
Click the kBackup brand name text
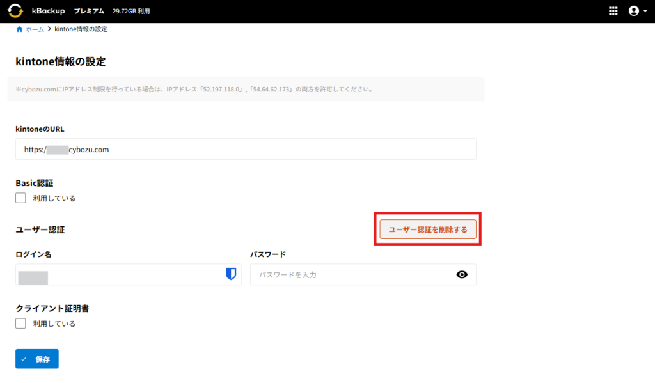(x=48, y=11)
